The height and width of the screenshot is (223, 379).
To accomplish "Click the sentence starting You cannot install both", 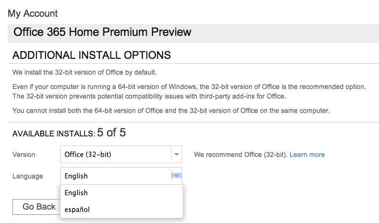I will tap(171, 111).
